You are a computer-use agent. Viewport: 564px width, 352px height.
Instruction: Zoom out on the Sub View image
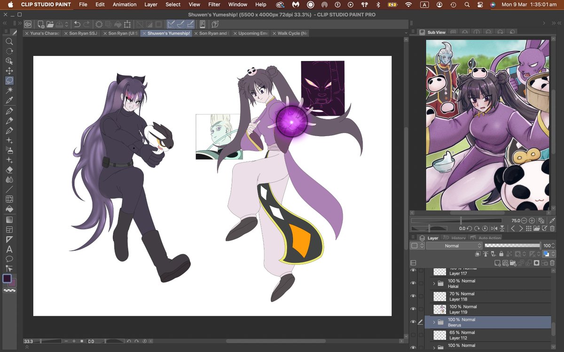click(524, 221)
